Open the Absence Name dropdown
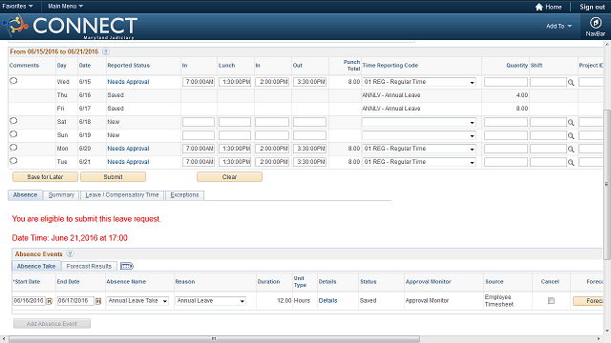The width and height of the screenshot is (611, 343). (x=137, y=301)
